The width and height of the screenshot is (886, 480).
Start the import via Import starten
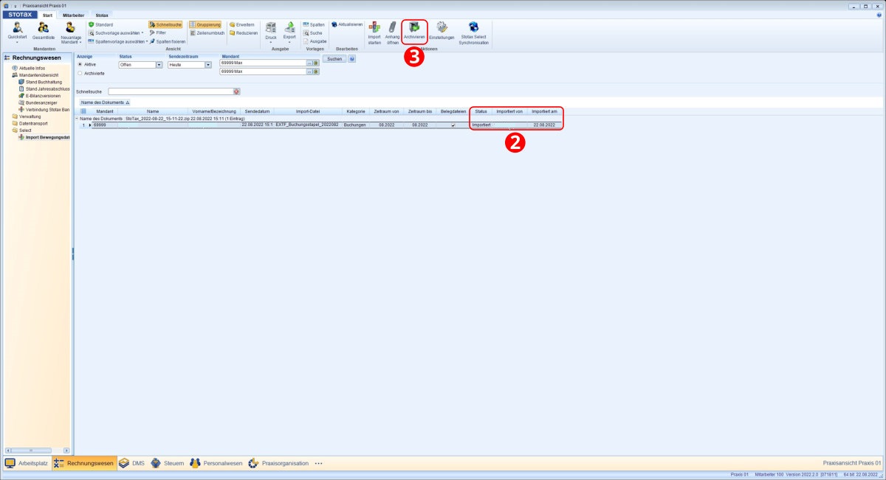(x=374, y=29)
